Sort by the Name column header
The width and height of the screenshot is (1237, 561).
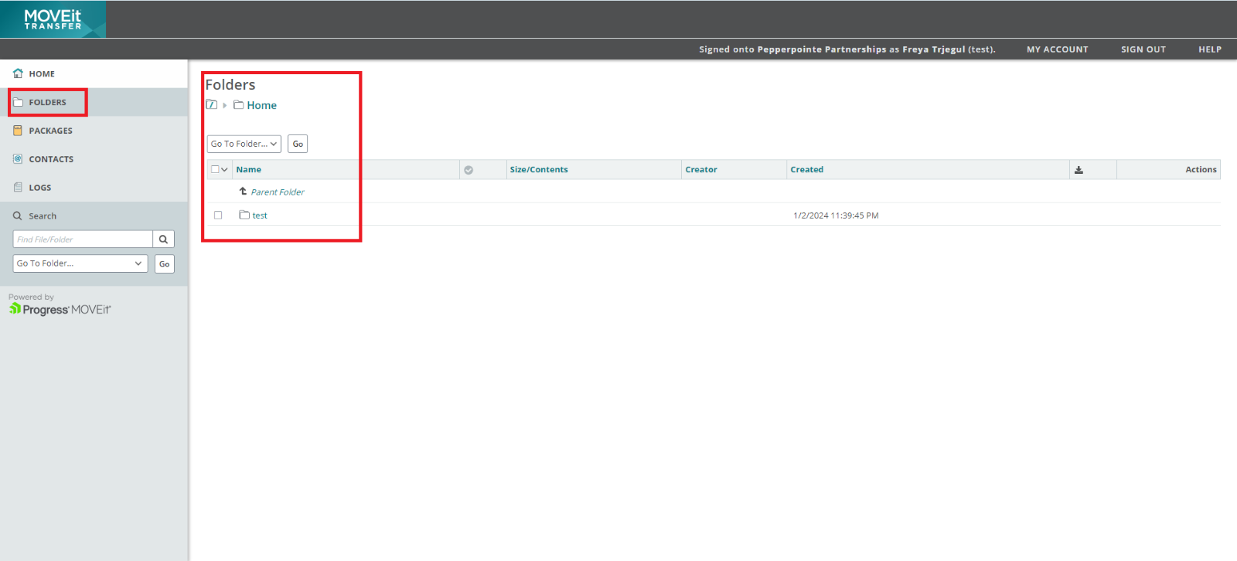(x=249, y=170)
